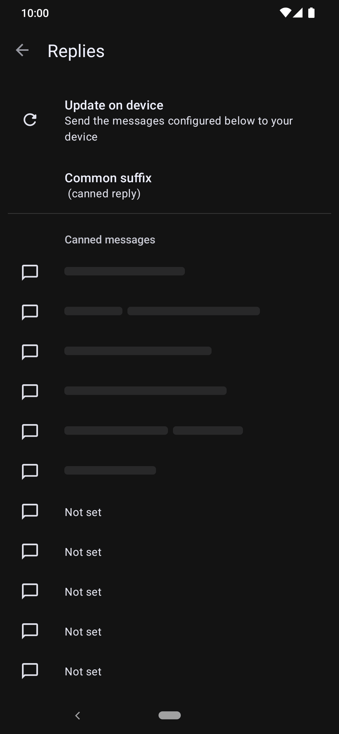Edit the third 'Not set' message
Screen dimensions: 339x734
point(169,592)
